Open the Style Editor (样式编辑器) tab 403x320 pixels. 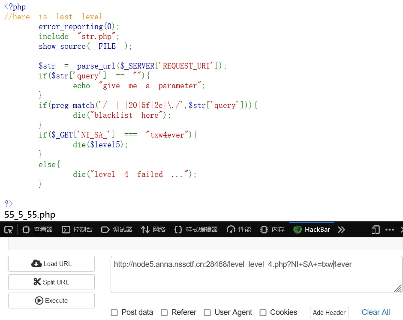(196, 230)
